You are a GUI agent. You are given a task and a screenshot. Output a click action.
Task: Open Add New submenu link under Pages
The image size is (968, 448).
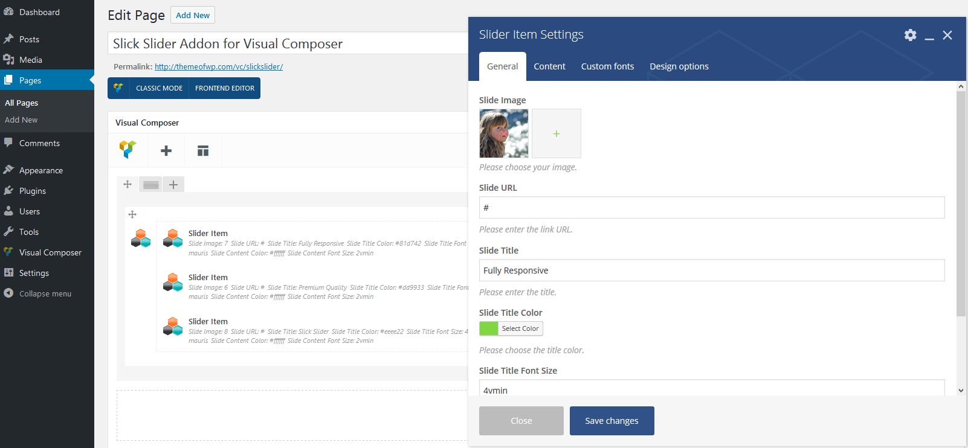[21, 120]
